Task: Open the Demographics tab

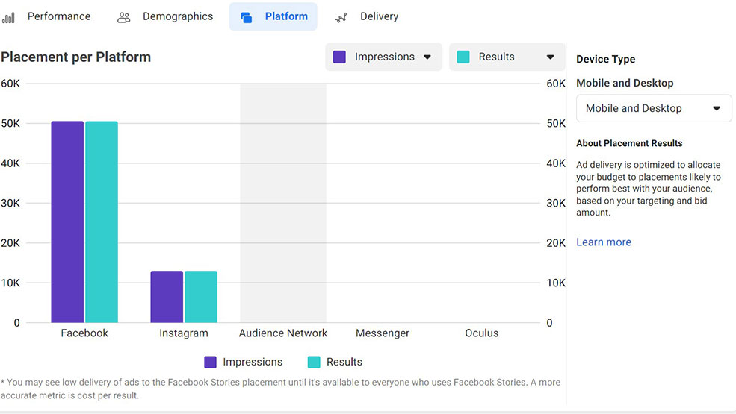Action: coord(178,16)
